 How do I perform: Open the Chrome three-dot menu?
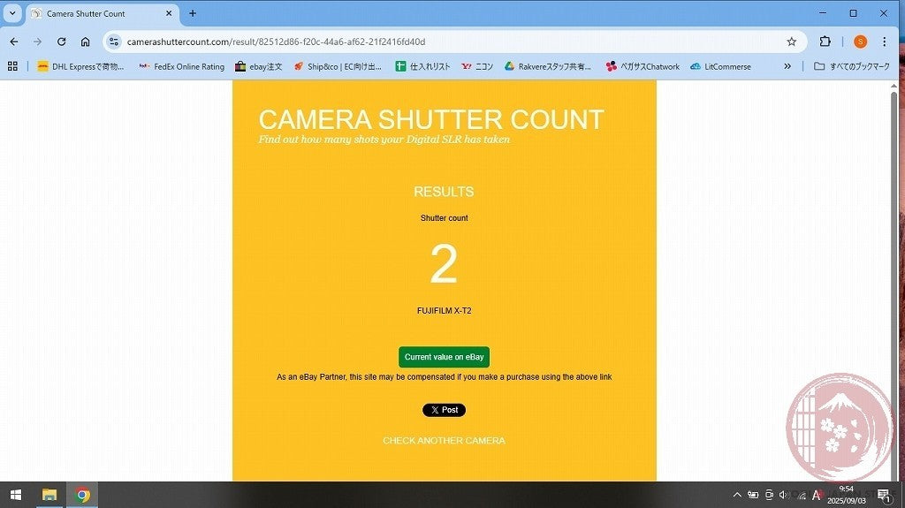click(x=884, y=42)
